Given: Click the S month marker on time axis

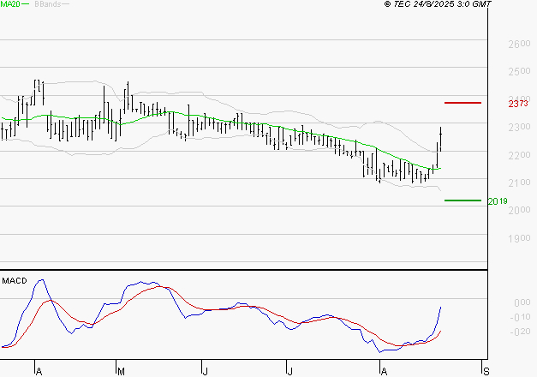Looking at the screenshot, I should pyautogui.click(x=487, y=370).
